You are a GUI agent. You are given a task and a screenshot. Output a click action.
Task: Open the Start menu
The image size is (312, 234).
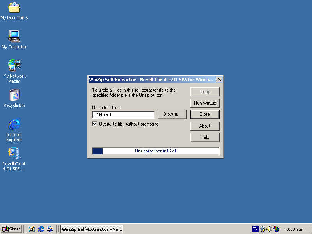coord(11,229)
